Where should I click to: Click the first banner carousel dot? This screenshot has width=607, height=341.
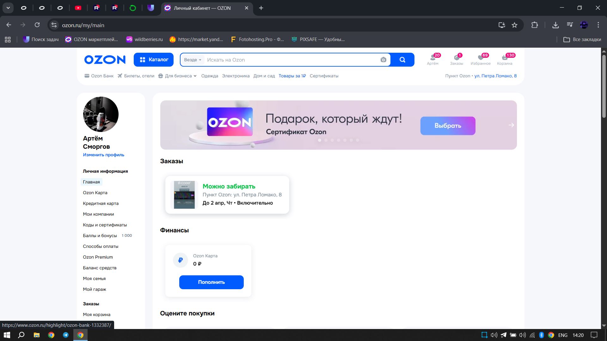[x=320, y=140]
